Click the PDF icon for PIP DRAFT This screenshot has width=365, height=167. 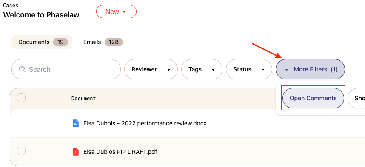(76, 152)
